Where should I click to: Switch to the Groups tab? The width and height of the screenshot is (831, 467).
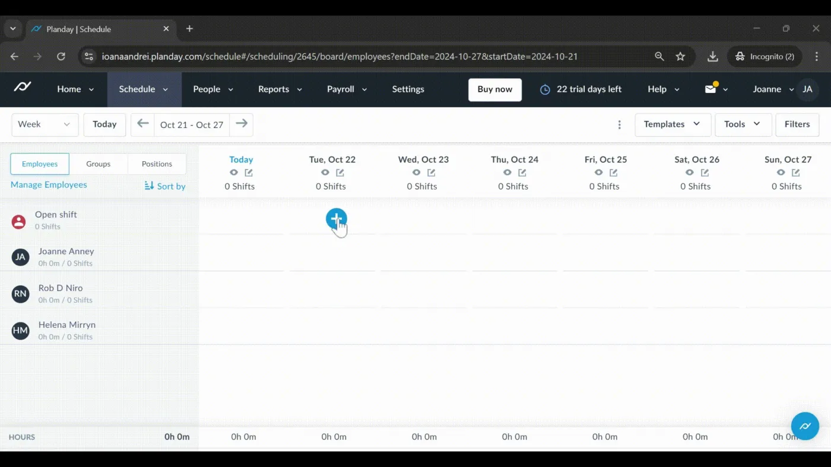click(x=99, y=164)
